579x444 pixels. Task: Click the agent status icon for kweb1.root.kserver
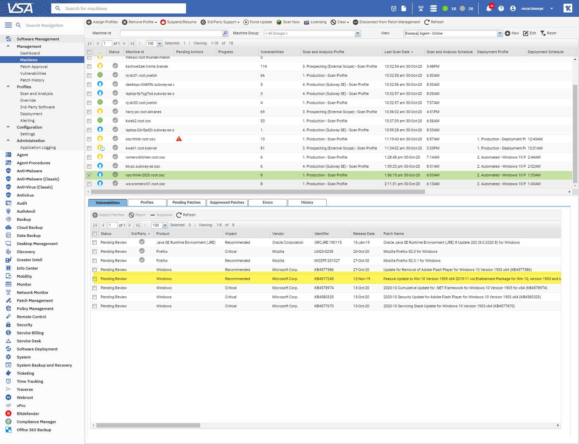click(101, 148)
